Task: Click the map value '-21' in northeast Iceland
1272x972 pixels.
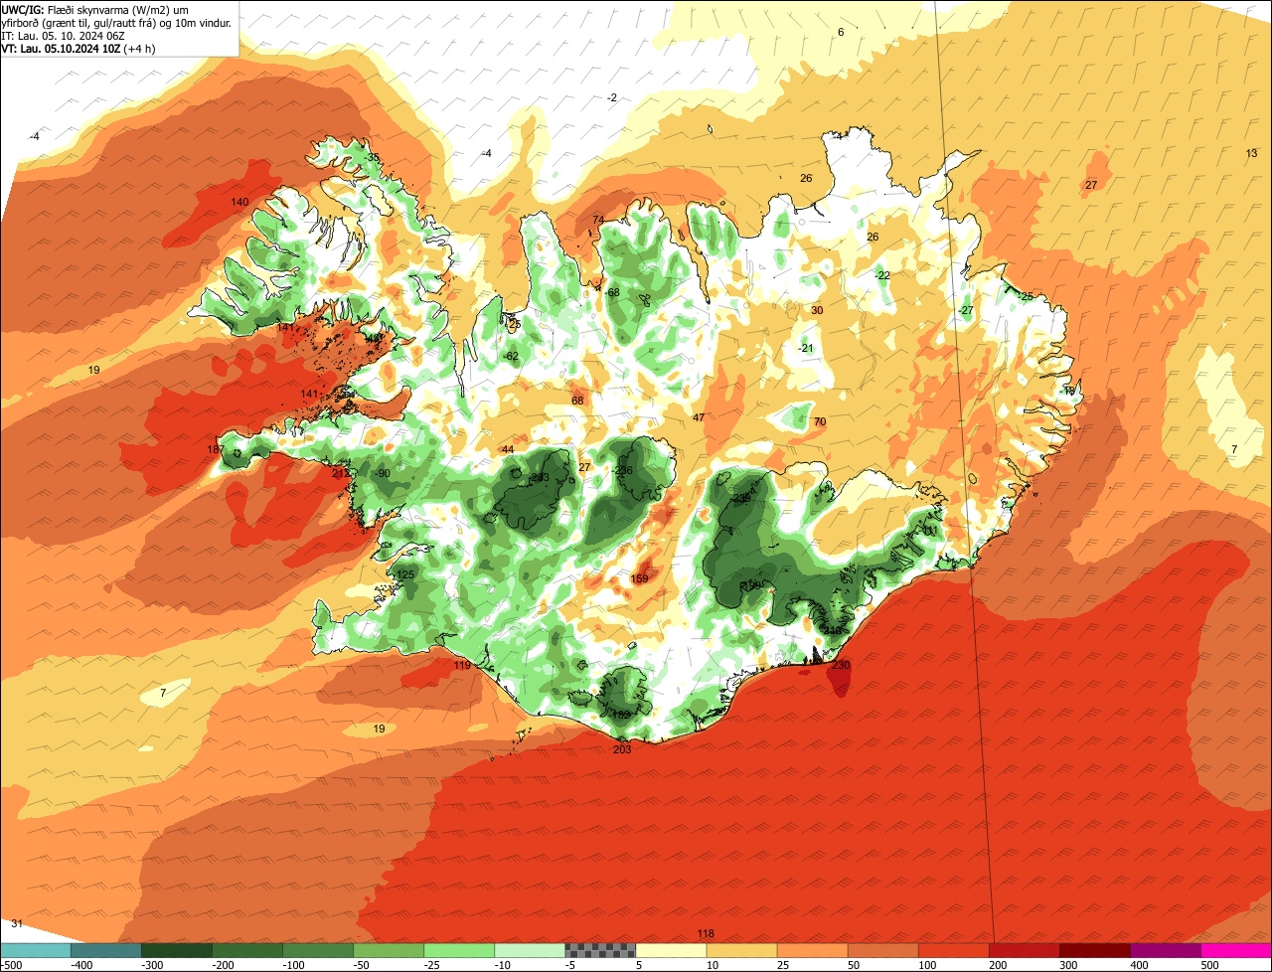Action: pyautogui.click(x=806, y=348)
